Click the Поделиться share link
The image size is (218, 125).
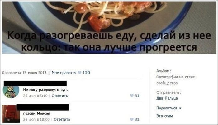coord(167,108)
